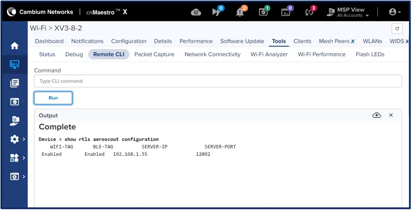Click the 192.168.1.55 server IP value

[x=130, y=154]
